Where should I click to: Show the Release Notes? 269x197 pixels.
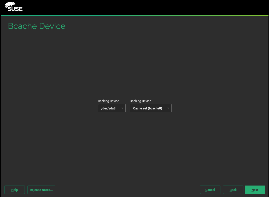tap(41, 190)
